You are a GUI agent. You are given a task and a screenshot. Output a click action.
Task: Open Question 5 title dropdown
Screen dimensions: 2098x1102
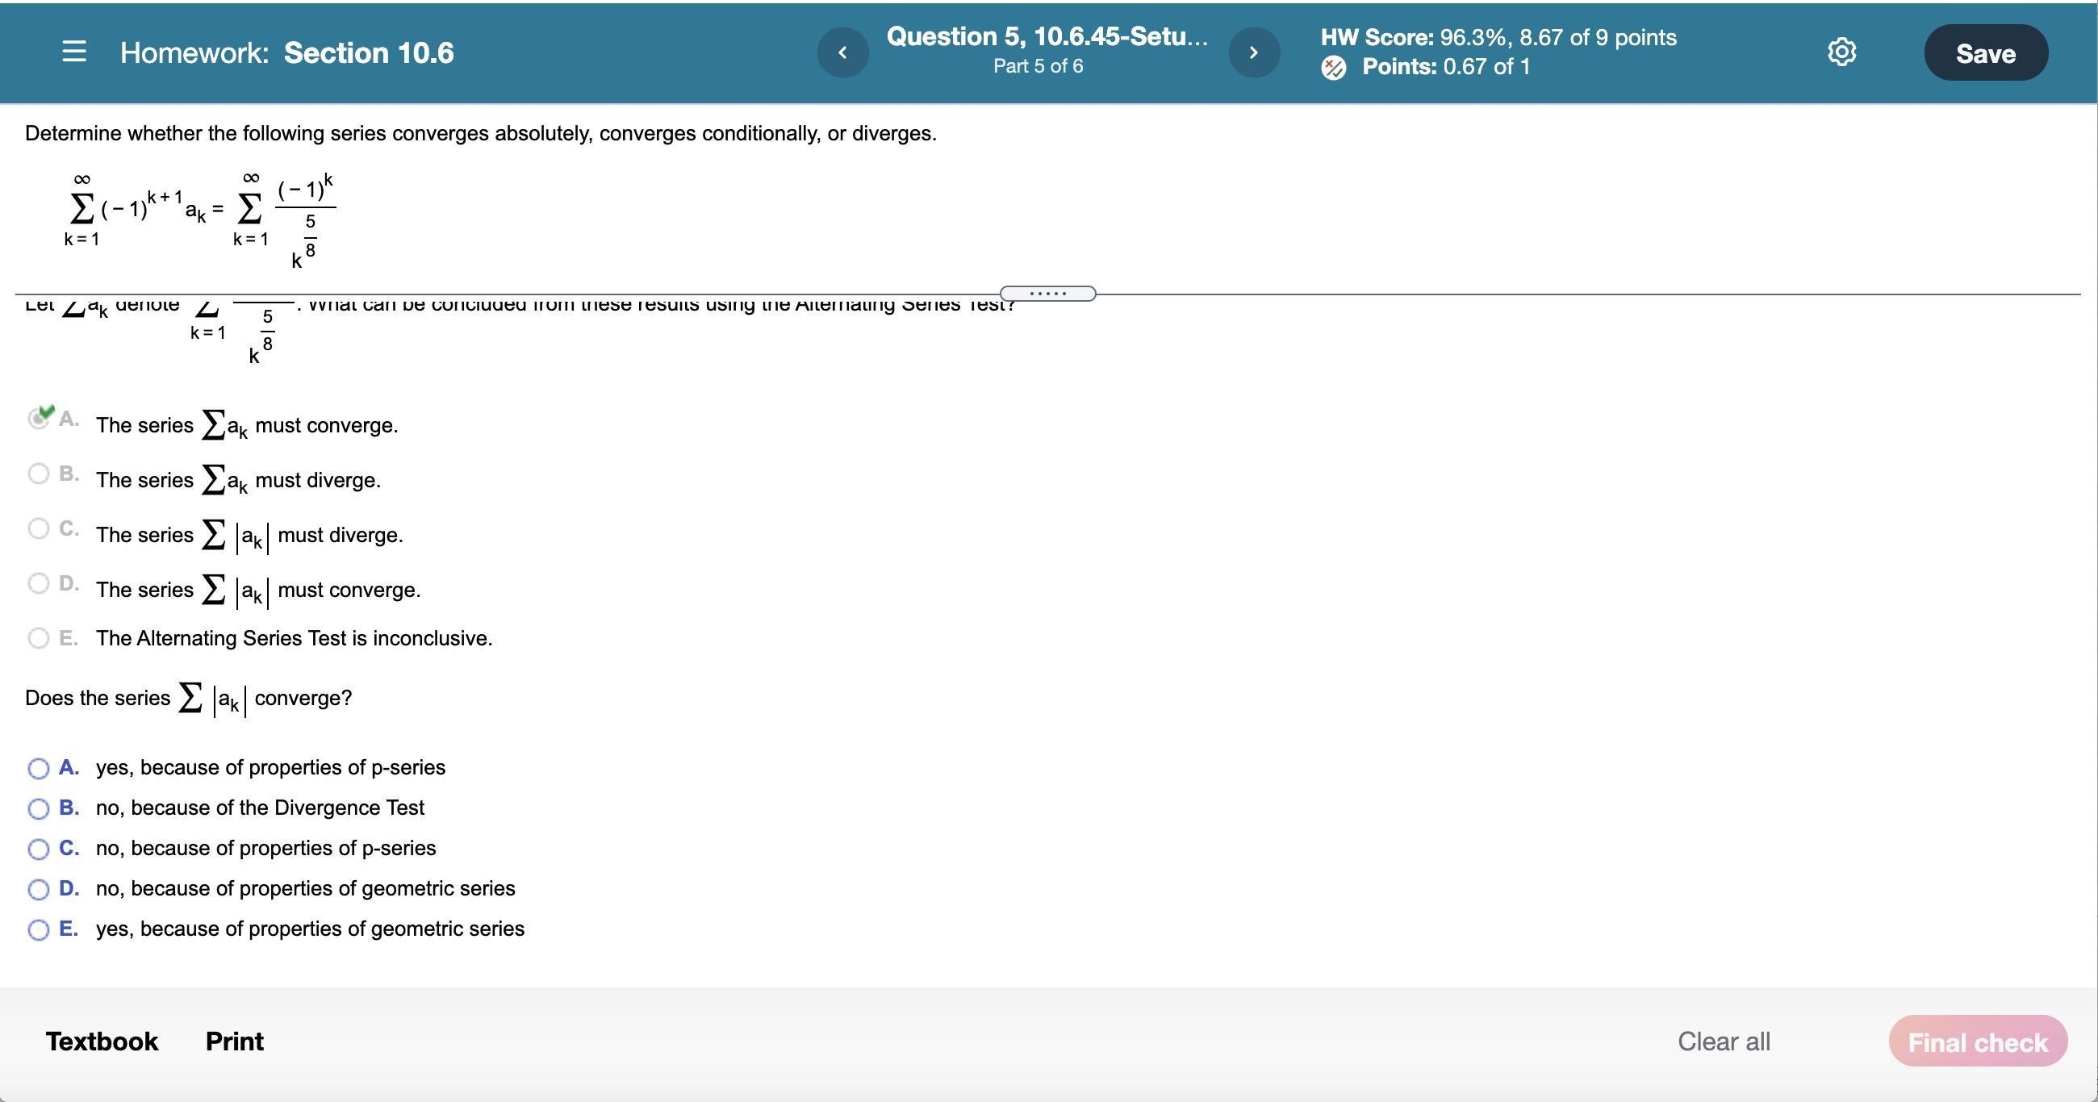(1047, 37)
